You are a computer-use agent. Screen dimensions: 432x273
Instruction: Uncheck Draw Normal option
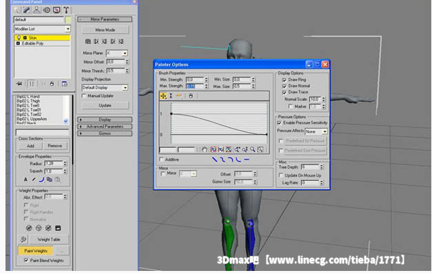pyautogui.click(x=285, y=86)
